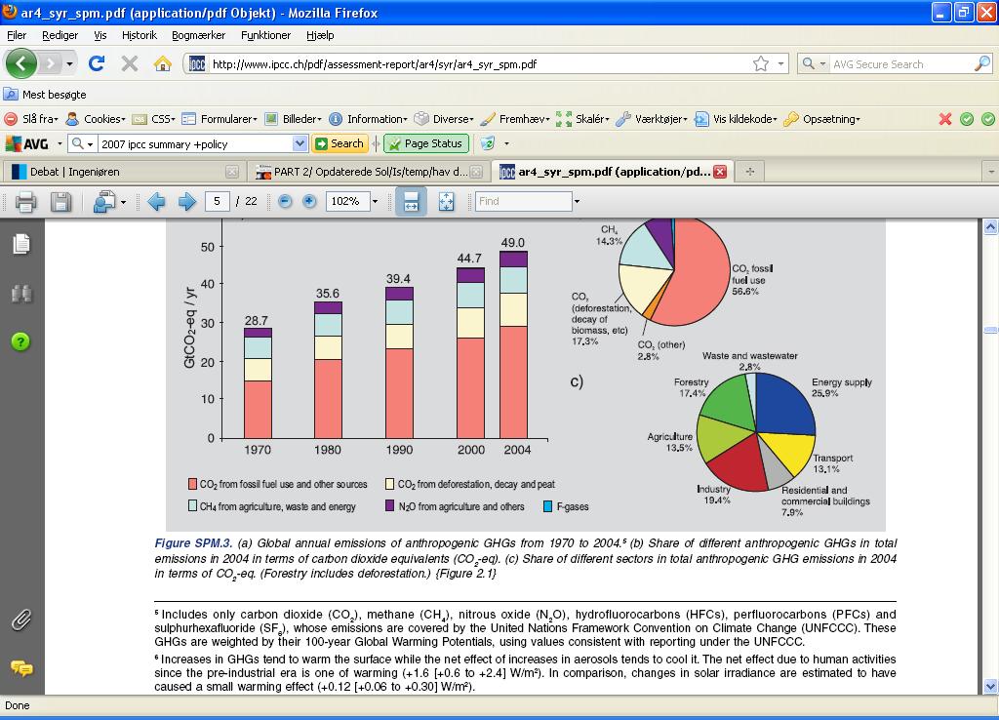Bookmark this page with the star icon

[761, 63]
